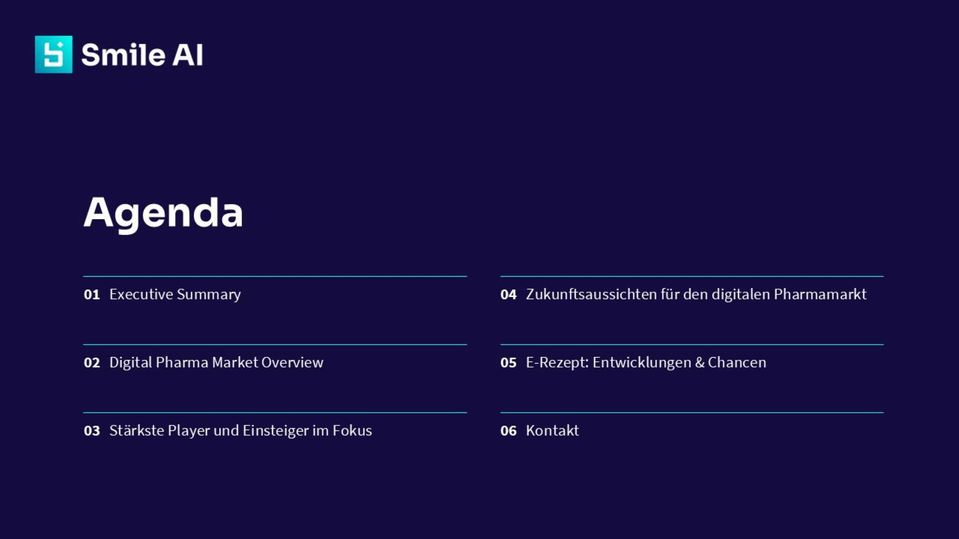Image resolution: width=959 pixels, height=539 pixels.
Task: Open the Executive Summary agenda item
Action: 175,294
